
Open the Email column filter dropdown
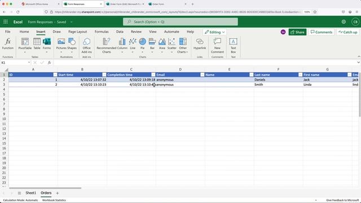click(202, 74)
